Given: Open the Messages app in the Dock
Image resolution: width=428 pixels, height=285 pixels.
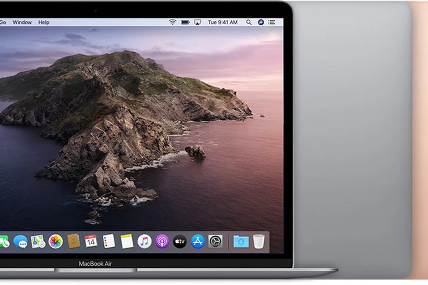Looking at the screenshot, I should coord(20,242).
